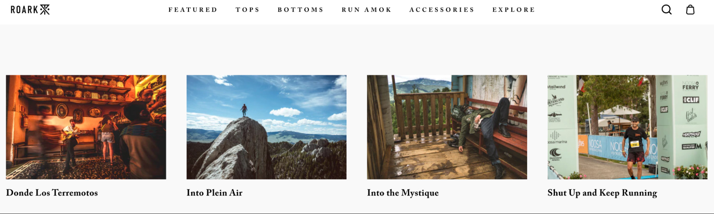
Task: Open the Donde Los Terremotos title link
Action: (52, 193)
